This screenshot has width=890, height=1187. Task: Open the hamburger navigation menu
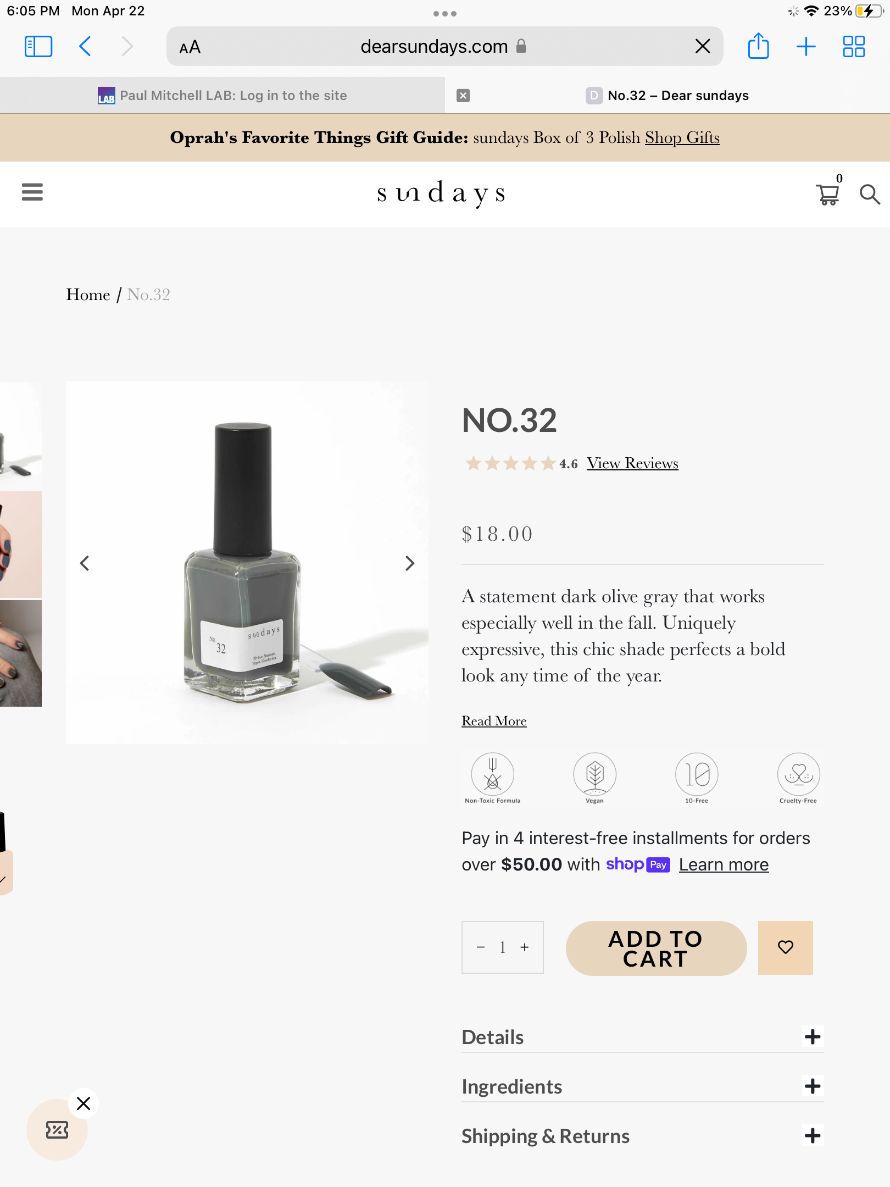coord(32,192)
